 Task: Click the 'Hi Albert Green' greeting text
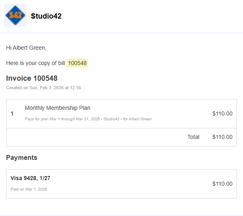[26, 48]
